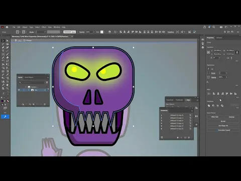Open rotation angle dropdown in Transform section
Viewport: 241px width, 181px height.
coord(219,58)
